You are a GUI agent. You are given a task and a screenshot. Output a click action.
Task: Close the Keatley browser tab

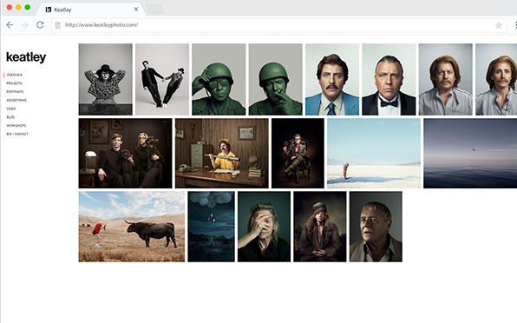click(136, 10)
